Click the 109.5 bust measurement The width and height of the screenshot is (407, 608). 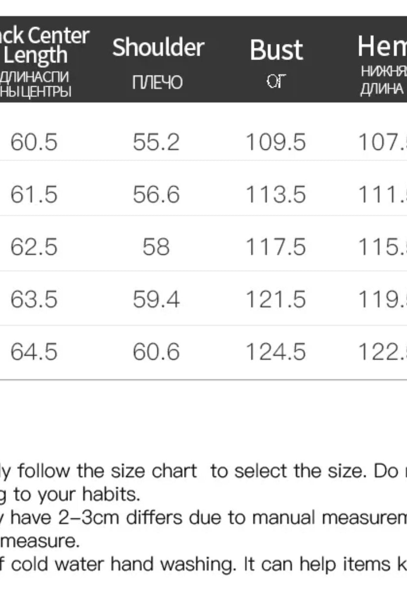[x=276, y=142]
